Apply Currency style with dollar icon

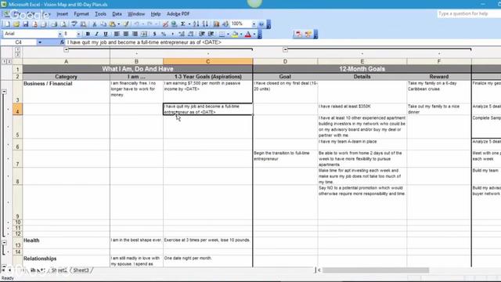point(154,34)
